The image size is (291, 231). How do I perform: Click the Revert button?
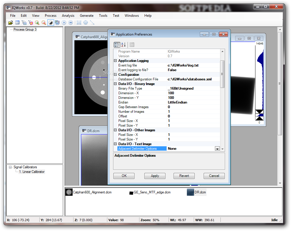coord(184,176)
